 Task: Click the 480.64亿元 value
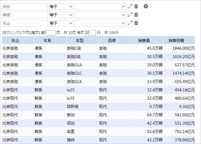(185, 98)
